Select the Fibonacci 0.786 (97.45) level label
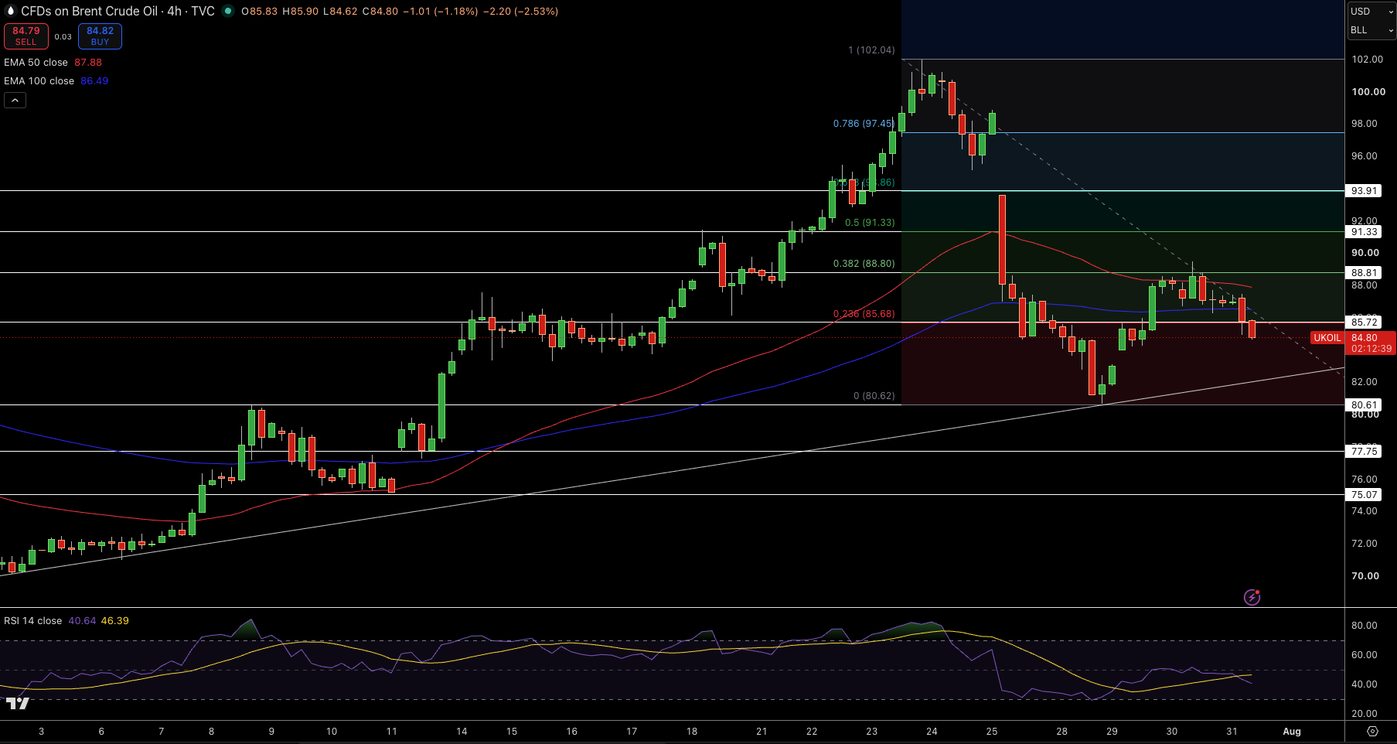 pyautogui.click(x=864, y=124)
